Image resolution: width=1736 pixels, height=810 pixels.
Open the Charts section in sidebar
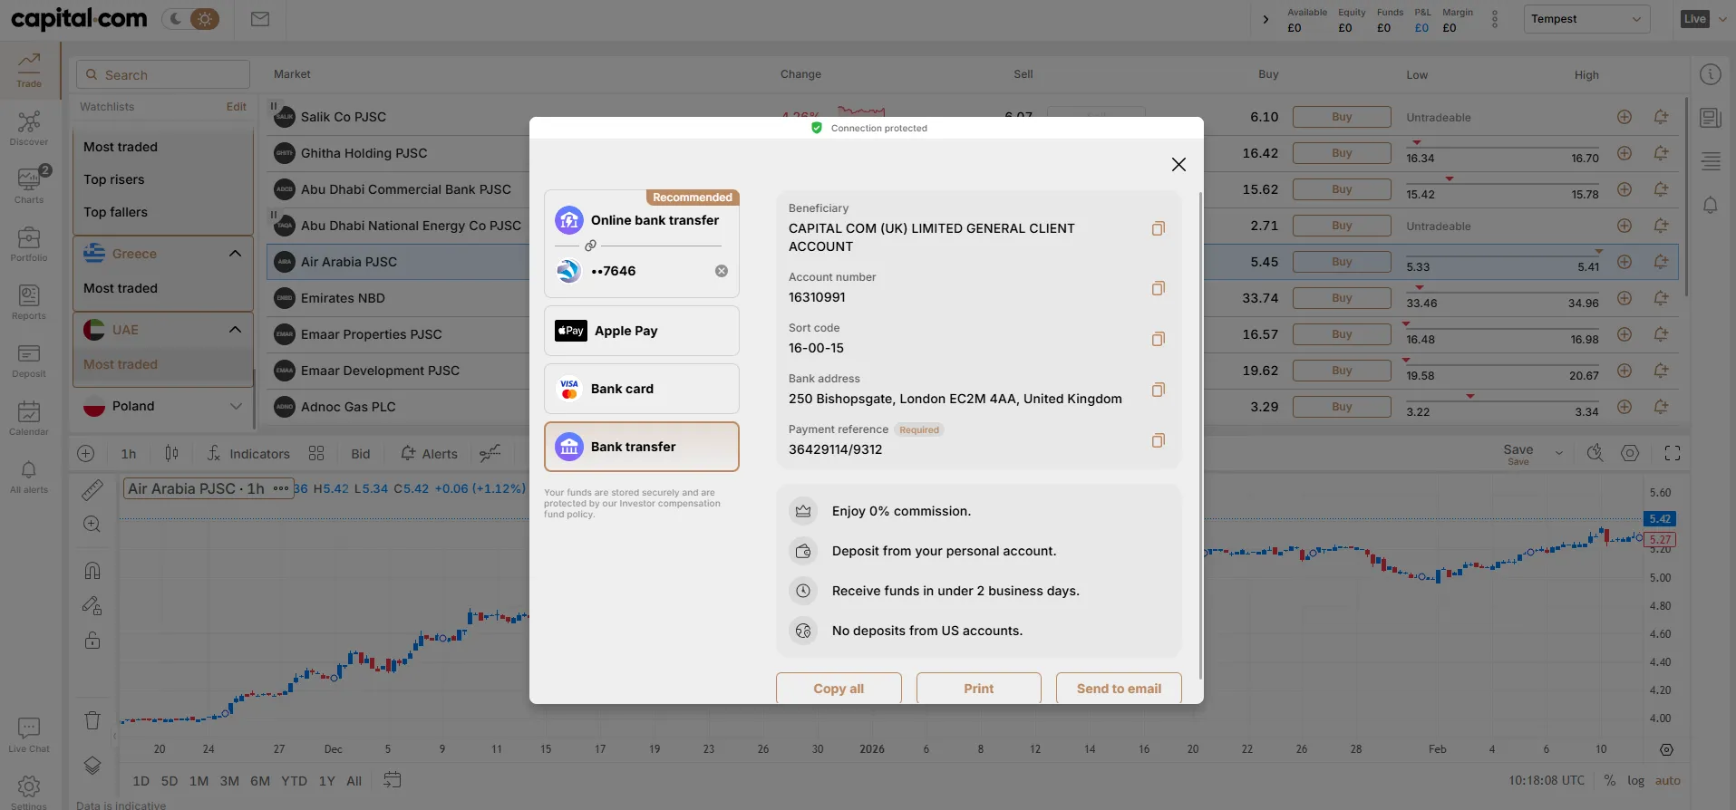[29, 186]
